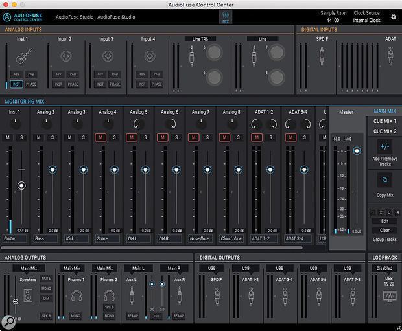Toggle speaker MUTE button
The width and height of the screenshot is (402, 331).
[46, 279]
